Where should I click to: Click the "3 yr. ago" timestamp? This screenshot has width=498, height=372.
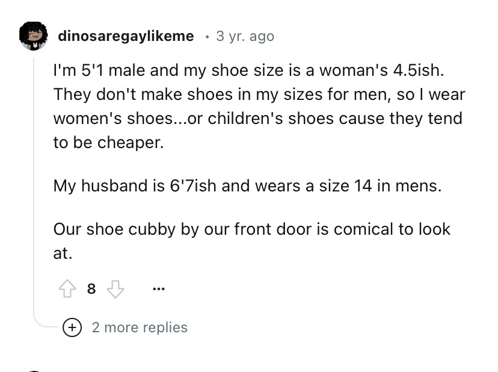point(244,36)
